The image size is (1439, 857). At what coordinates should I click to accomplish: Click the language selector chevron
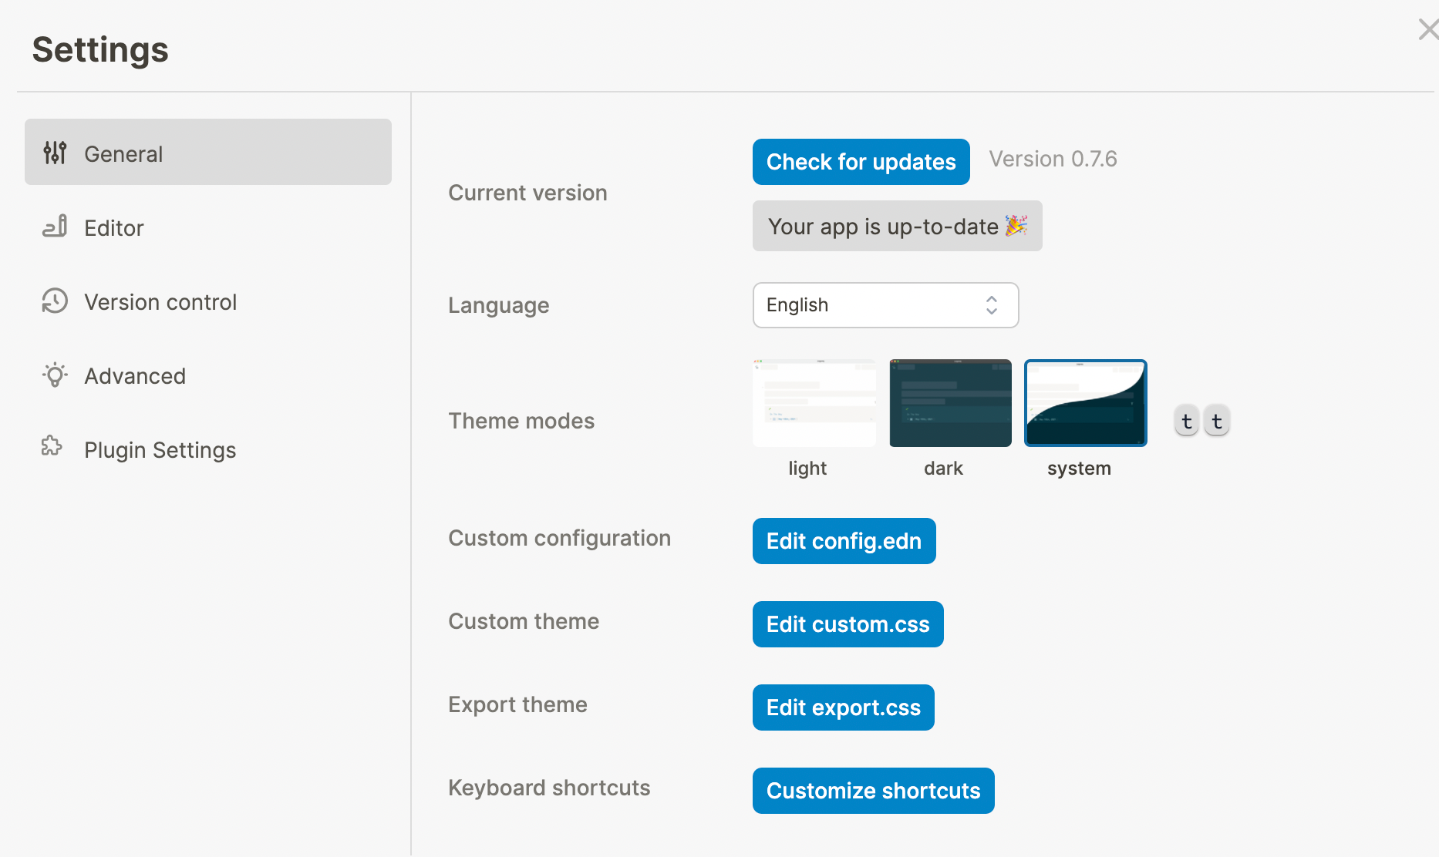(x=991, y=305)
